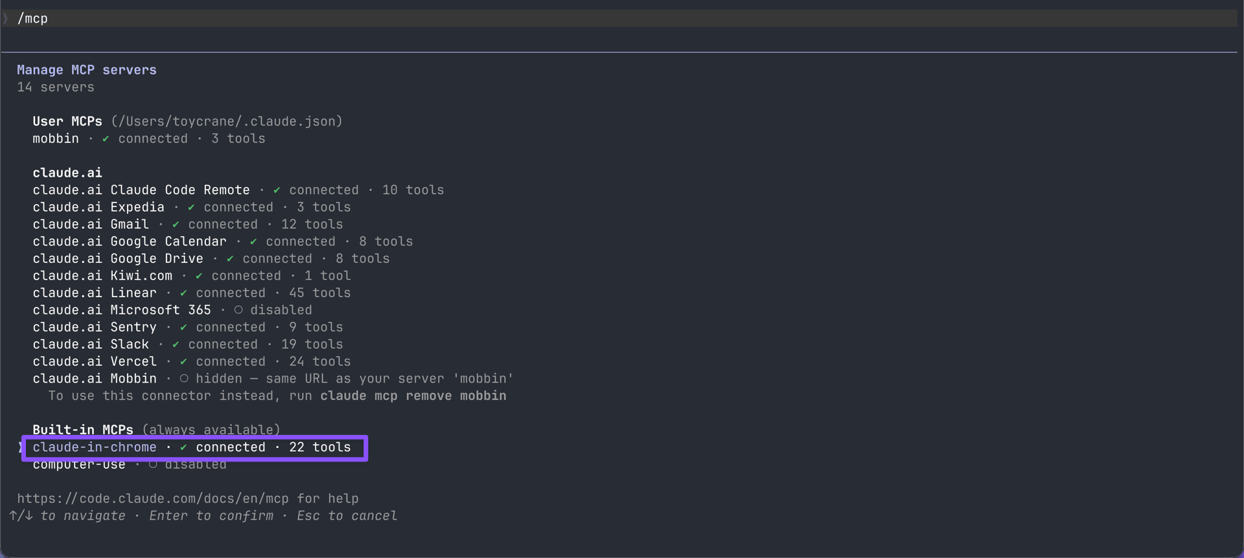Screen dimensions: 1244x558
Task: Click the Built-in MCPs section heading
Action: pos(83,430)
